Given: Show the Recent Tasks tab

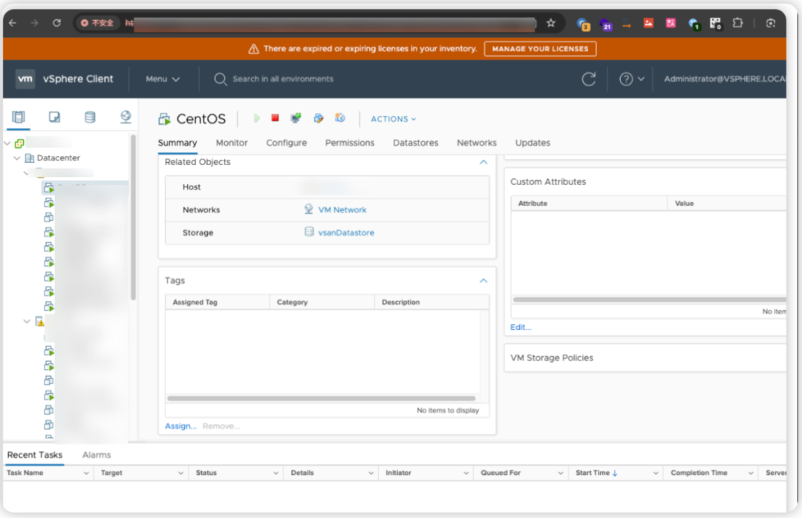Looking at the screenshot, I should pos(35,455).
